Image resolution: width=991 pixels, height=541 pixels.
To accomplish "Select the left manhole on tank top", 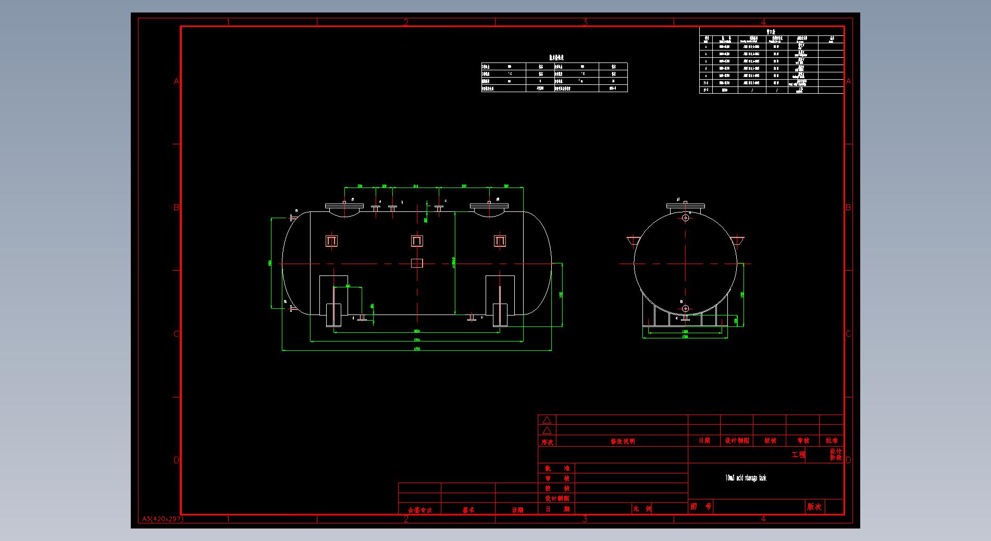I will point(344,209).
